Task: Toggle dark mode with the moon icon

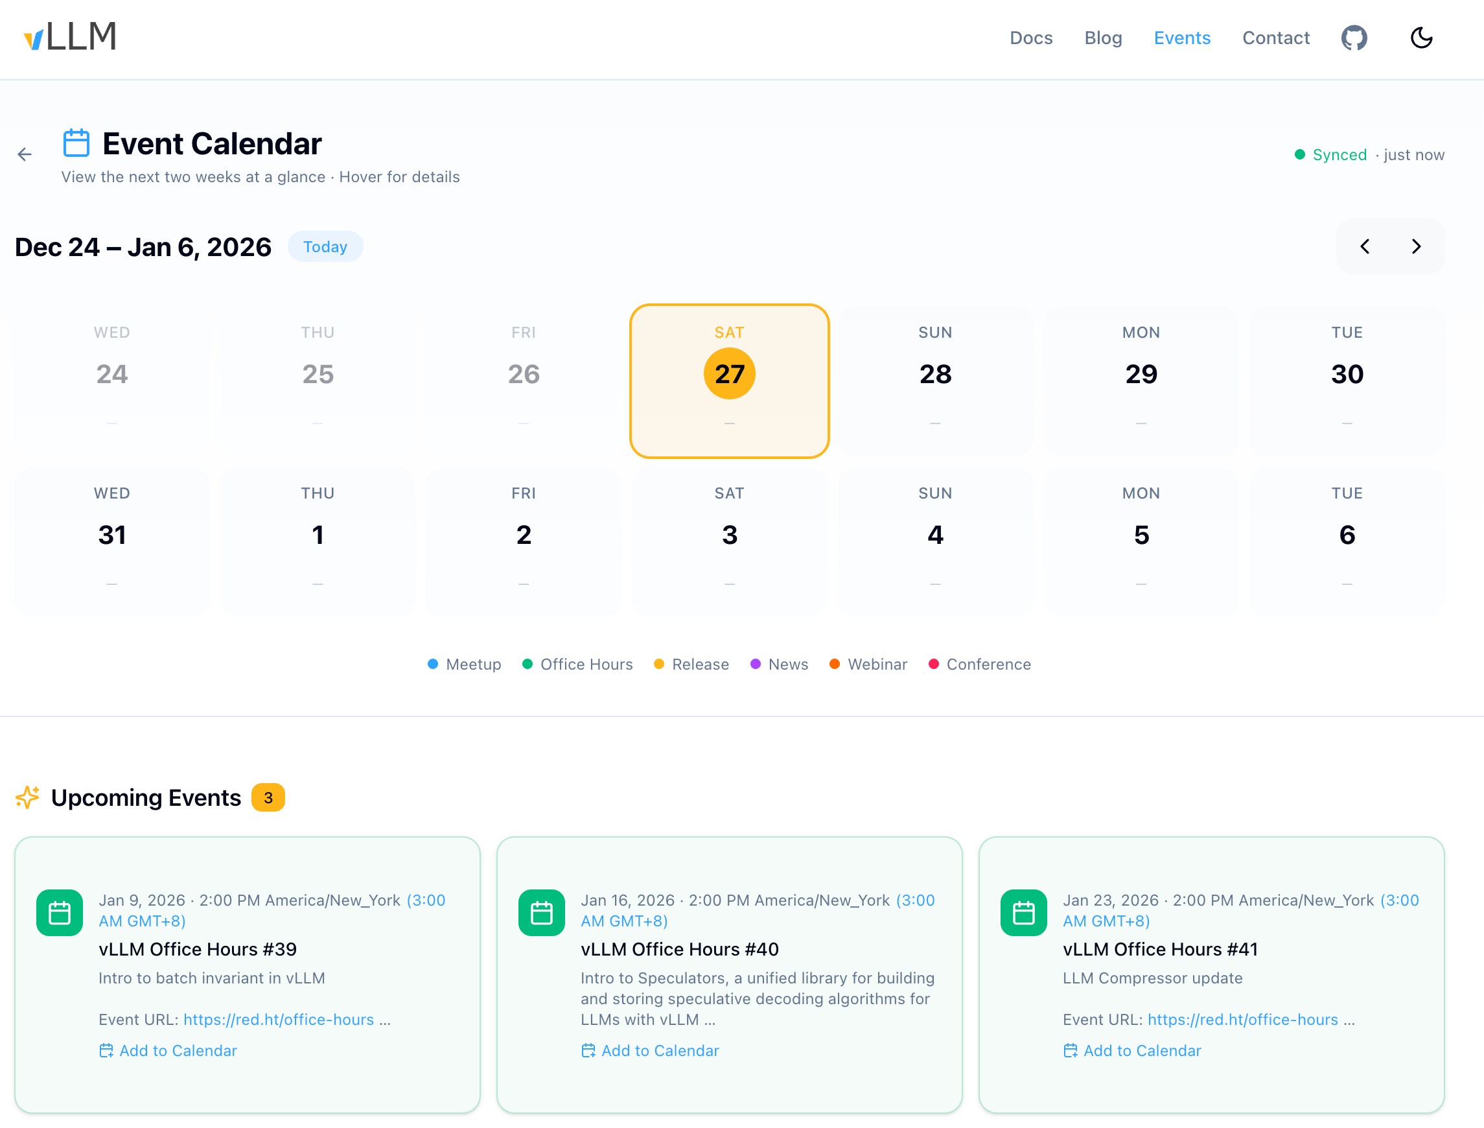Action: tap(1421, 38)
